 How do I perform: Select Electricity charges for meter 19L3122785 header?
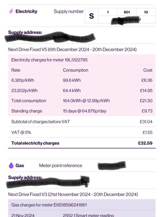click(49, 60)
